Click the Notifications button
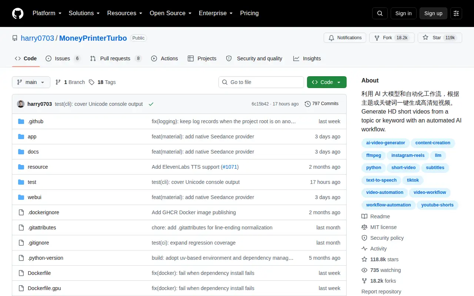The image size is (474, 296). [x=345, y=38]
